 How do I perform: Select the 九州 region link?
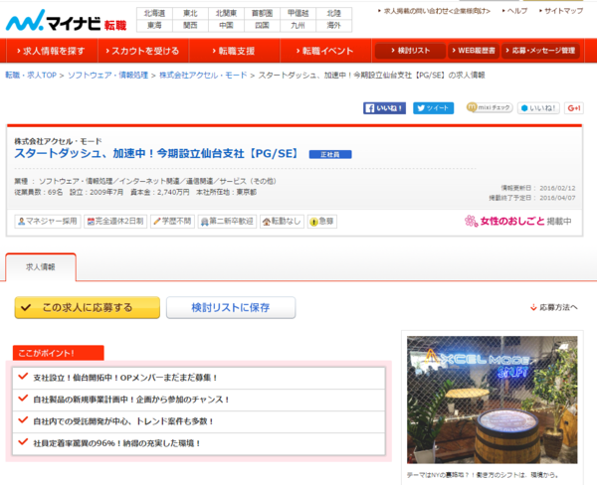(x=298, y=26)
